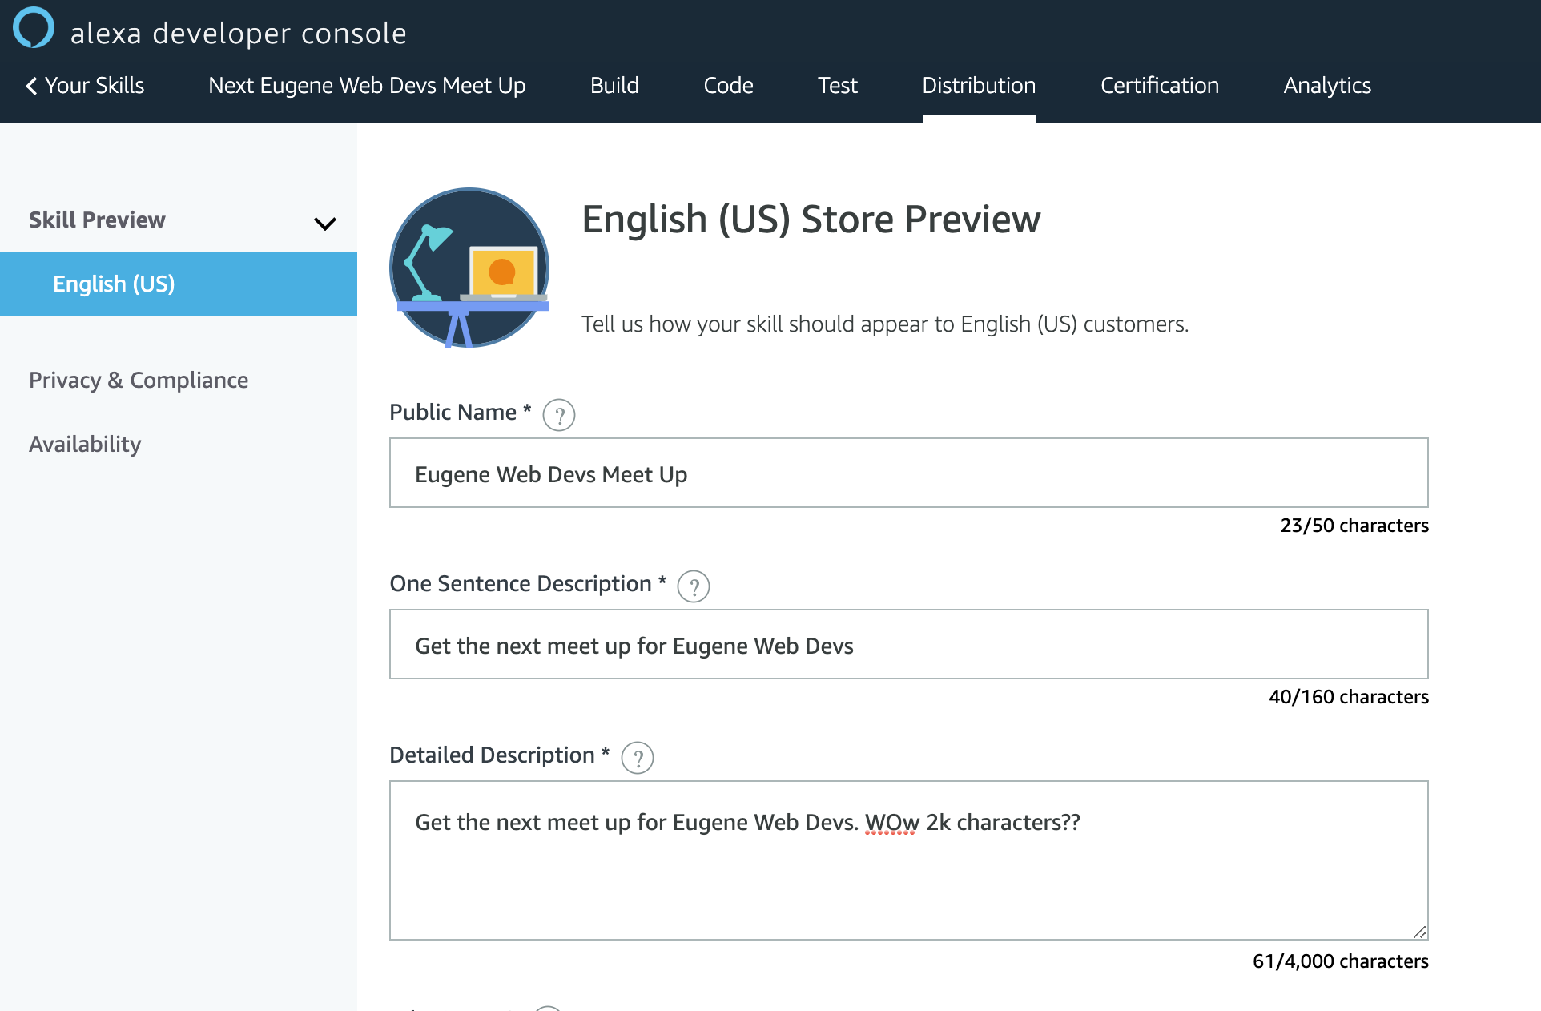Image resolution: width=1541 pixels, height=1011 pixels.
Task: Click the Alexa ring logo icon
Action: point(34,28)
